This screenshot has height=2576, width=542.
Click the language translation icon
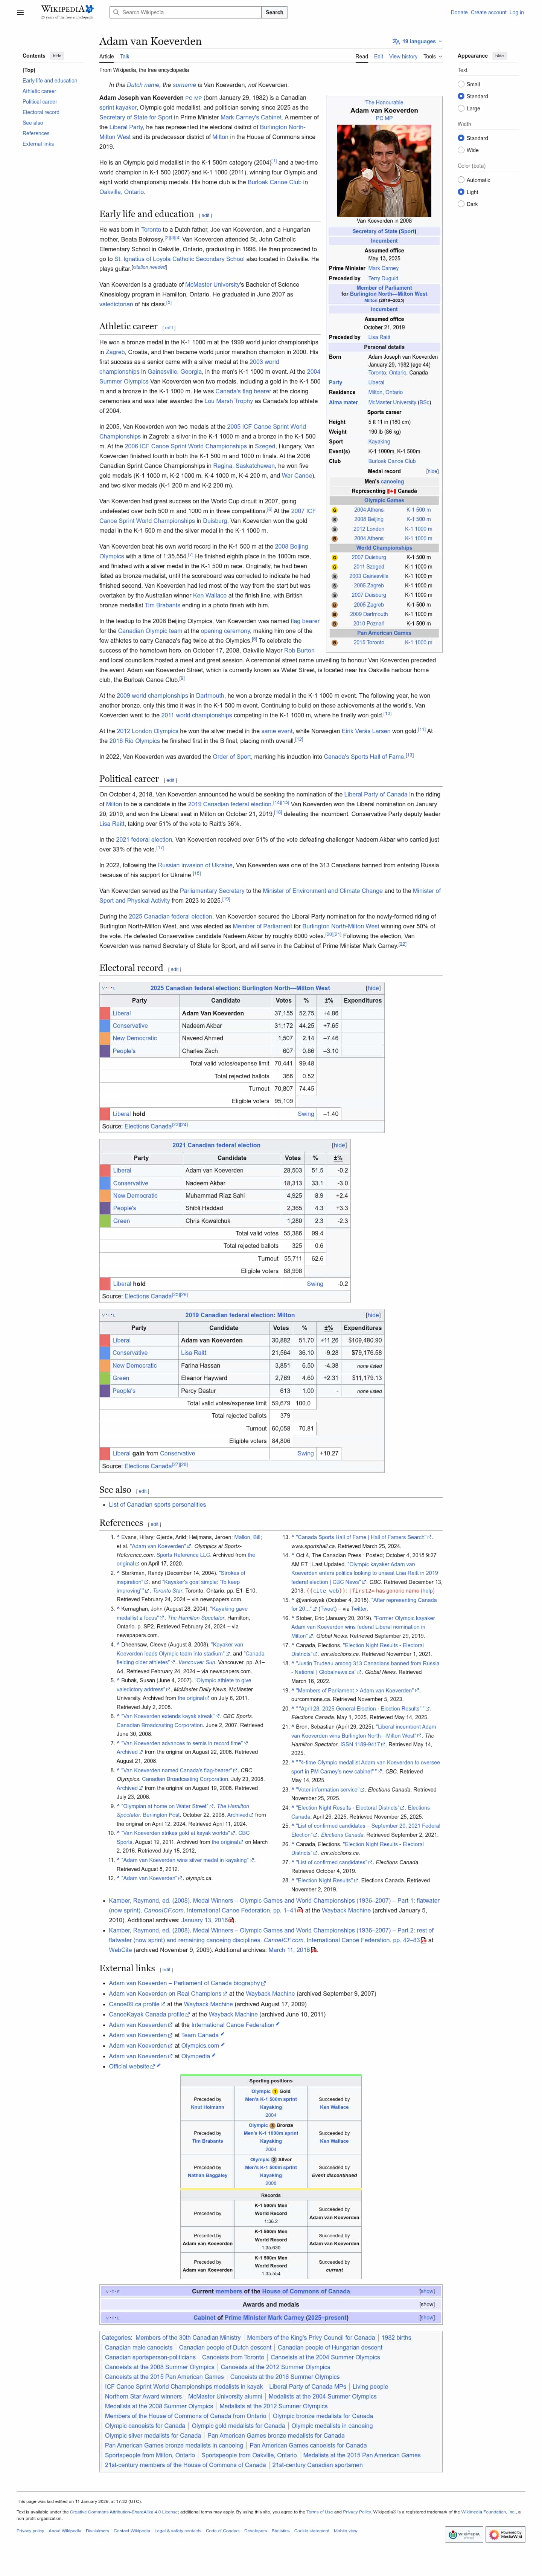pyautogui.click(x=397, y=41)
